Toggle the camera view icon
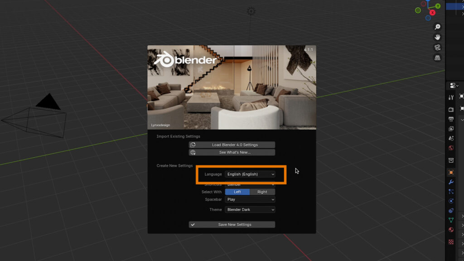The width and height of the screenshot is (464, 261). (437, 47)
